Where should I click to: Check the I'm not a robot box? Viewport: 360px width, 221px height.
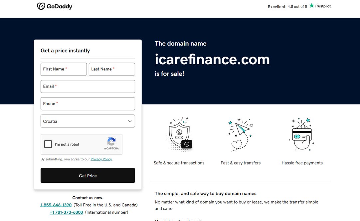click(48, 144)
